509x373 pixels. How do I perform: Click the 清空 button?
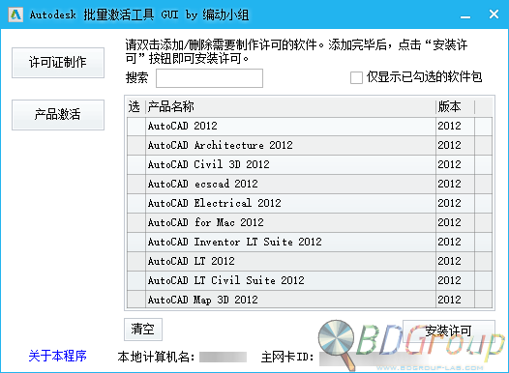pyautogui.click(x=143, y=330)
